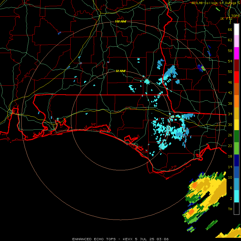Click the '22' legend value
Image resolution: width=241 pixels, height=241 pixels.
[230, 146]
